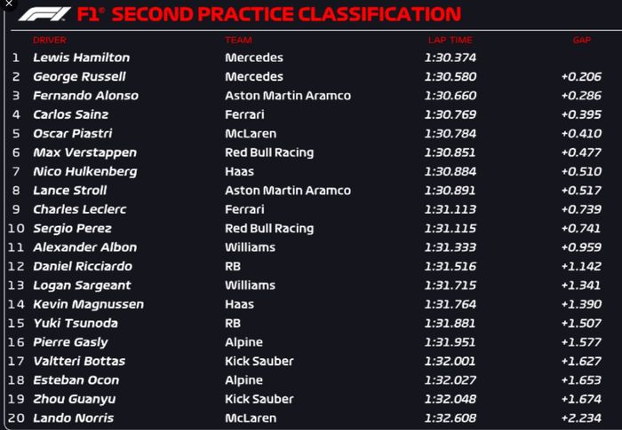
Task: Click Aston Martin Aramco team for Alonso
Action: pyautogui.click(x=287, y=96)
